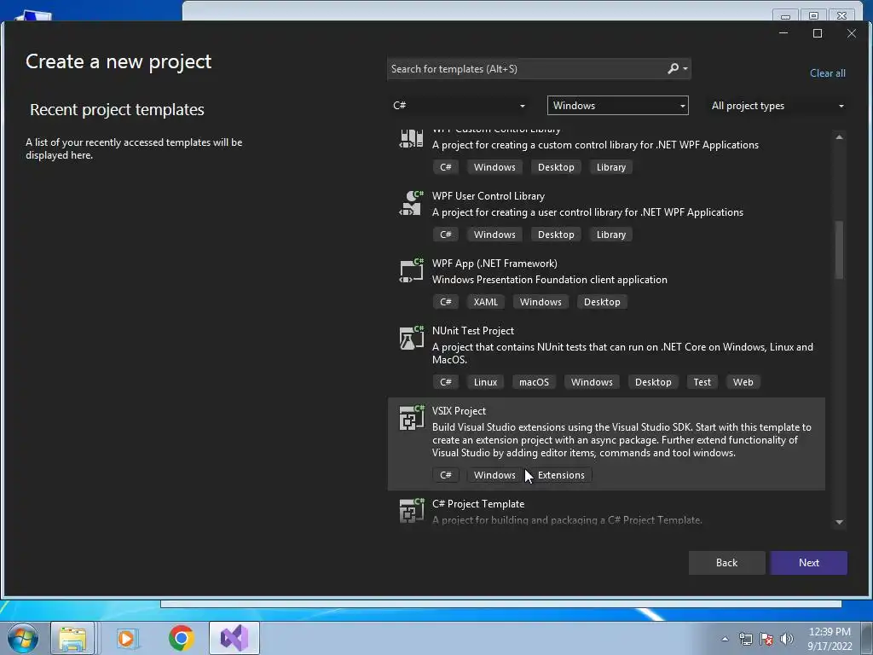Select the WPF User Control Library title
This screenshot has height=655, width=873.
click(x=489, y=196)
